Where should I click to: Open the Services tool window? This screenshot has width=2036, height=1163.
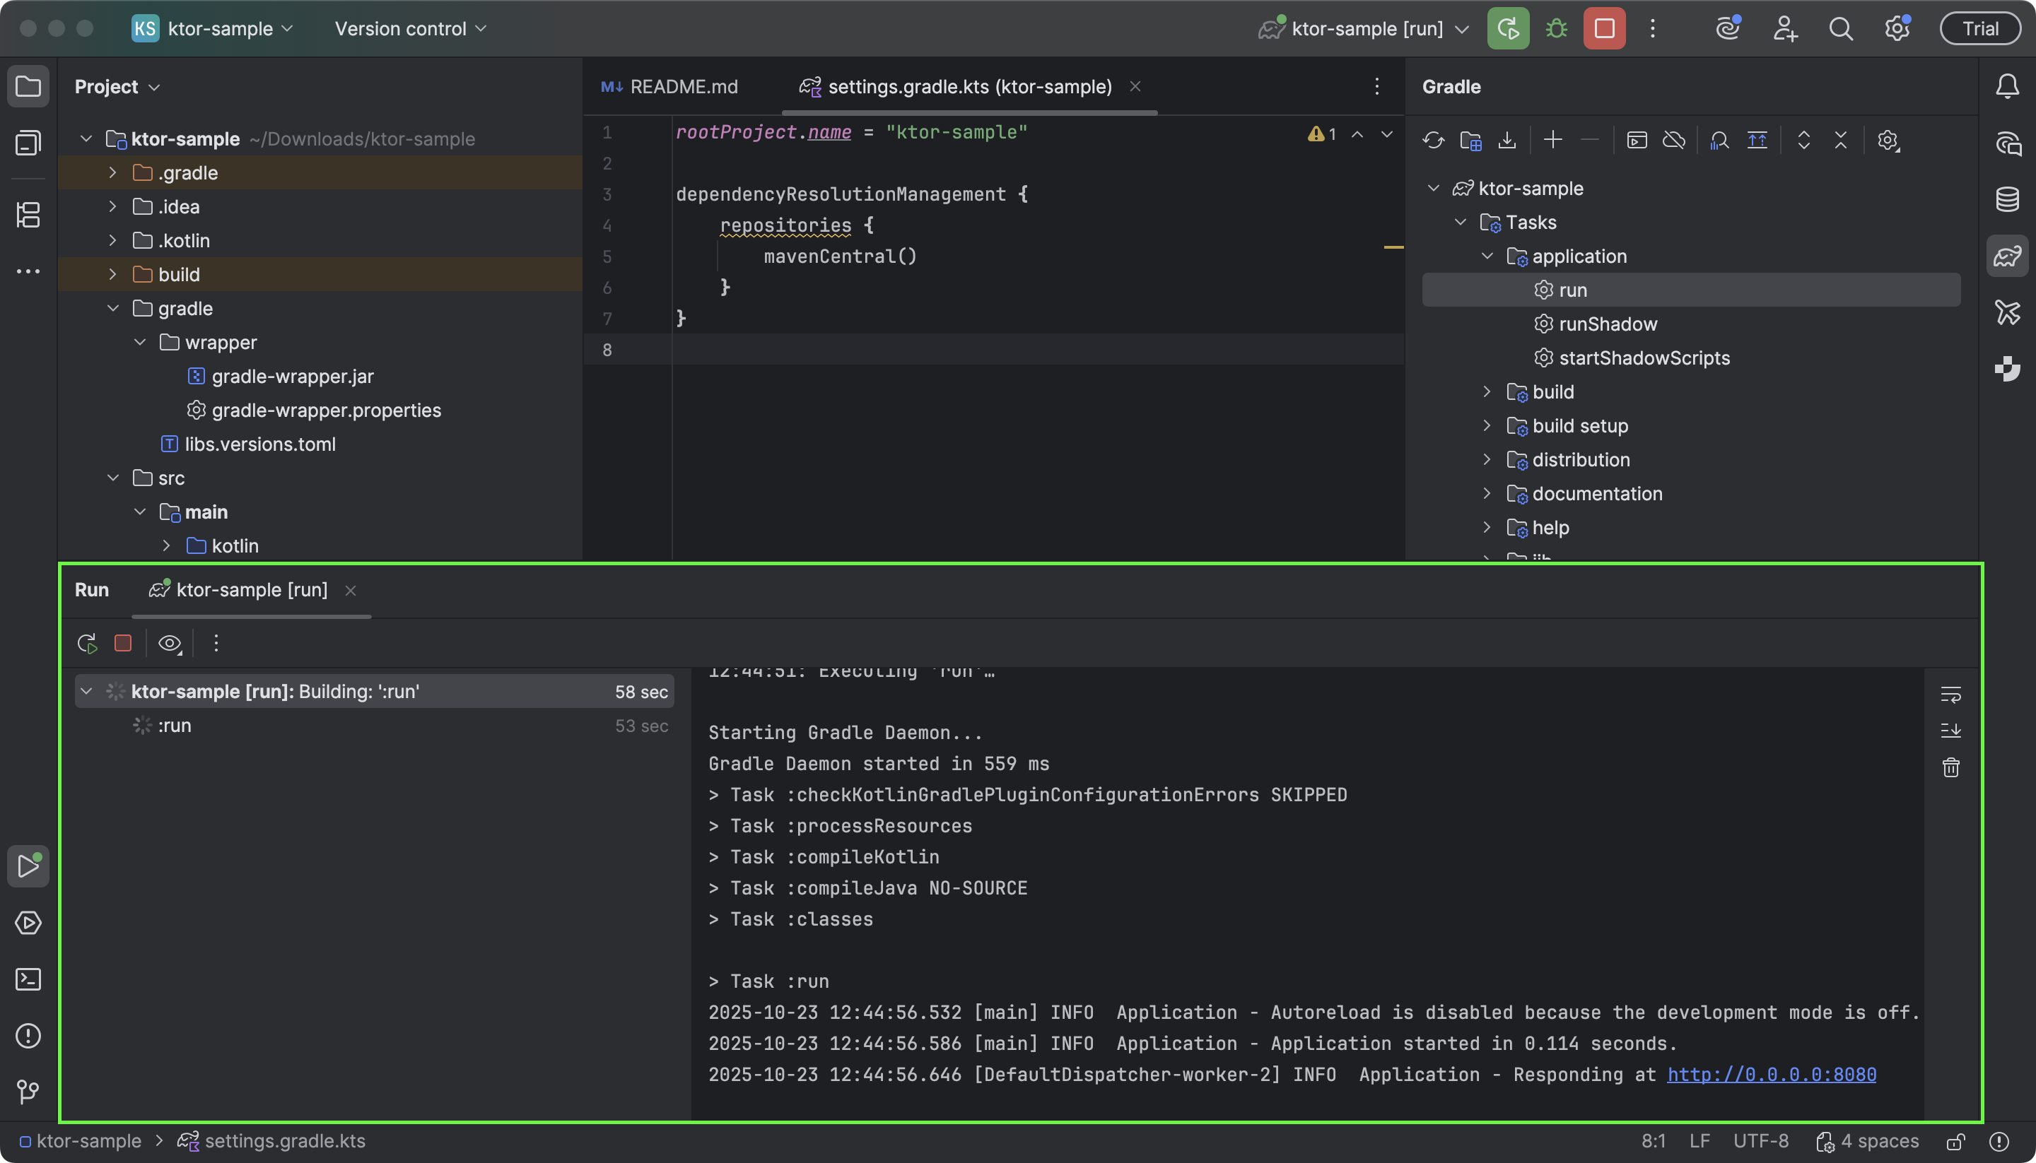(x=29, y=923)
